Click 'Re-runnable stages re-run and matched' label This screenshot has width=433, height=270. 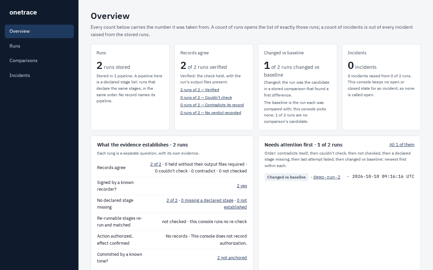click(x=120, y=222)
